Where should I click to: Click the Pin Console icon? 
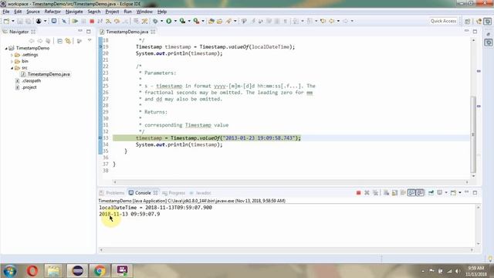[431, 193]
